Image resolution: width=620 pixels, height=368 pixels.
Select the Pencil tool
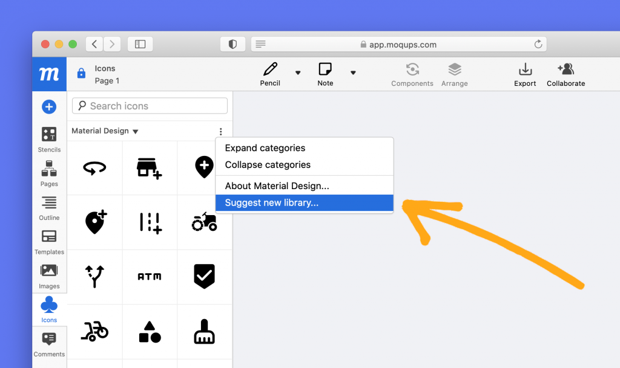pos(270,74)
